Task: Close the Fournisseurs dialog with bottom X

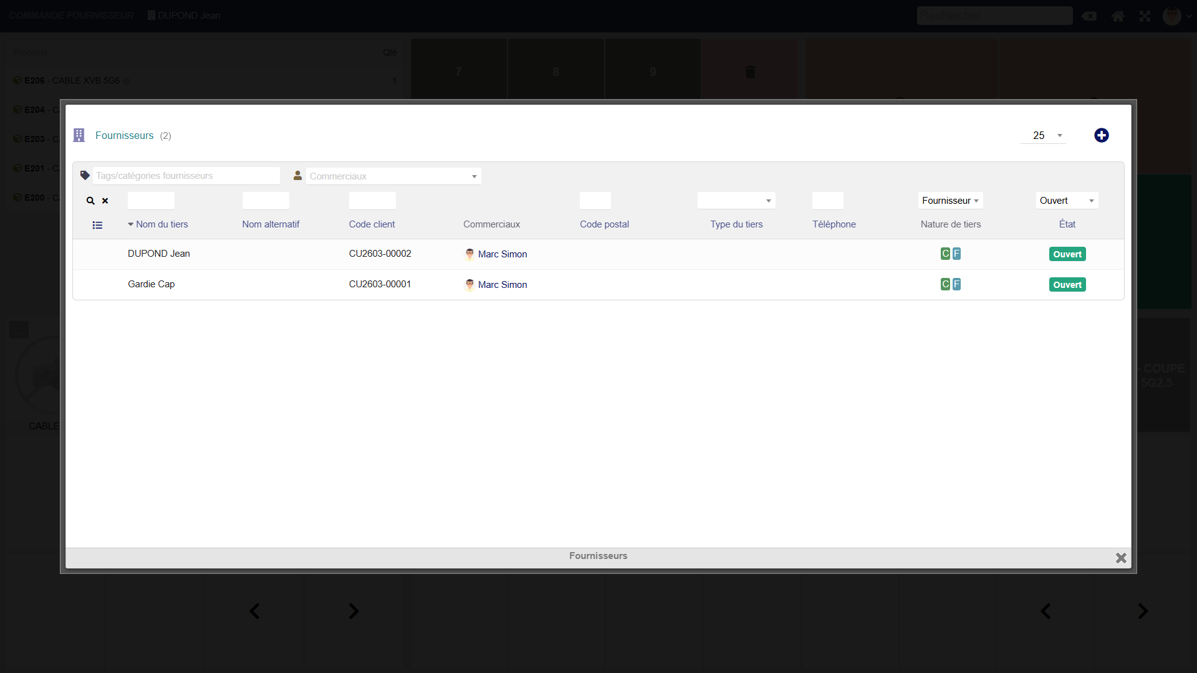Action: (x=1120, y=558)
